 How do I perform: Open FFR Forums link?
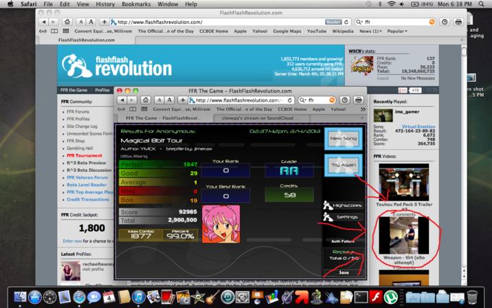click(x=78, y=112)
